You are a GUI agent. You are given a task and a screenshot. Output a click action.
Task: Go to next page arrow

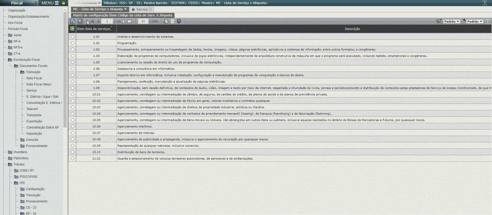point(124,21)
